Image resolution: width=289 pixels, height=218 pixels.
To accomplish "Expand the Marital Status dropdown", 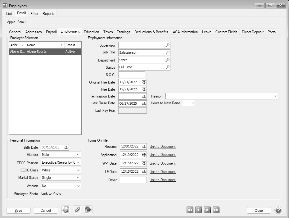I will (x=78, y=178).
